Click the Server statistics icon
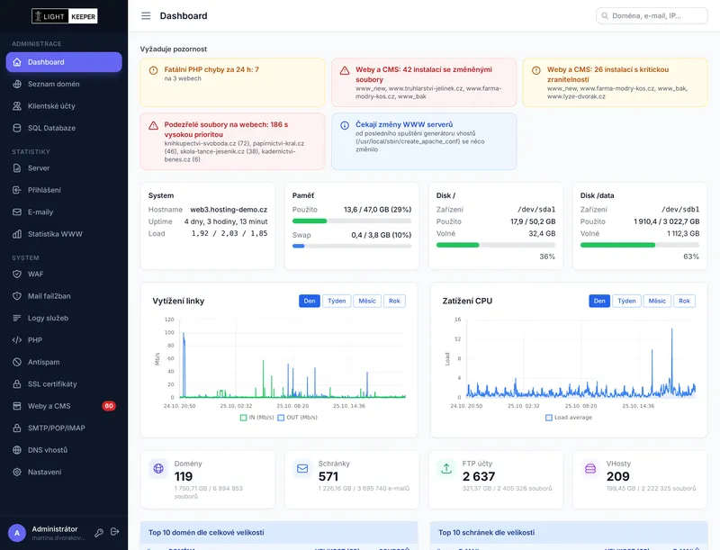720x550 pixels. [17, 168]
